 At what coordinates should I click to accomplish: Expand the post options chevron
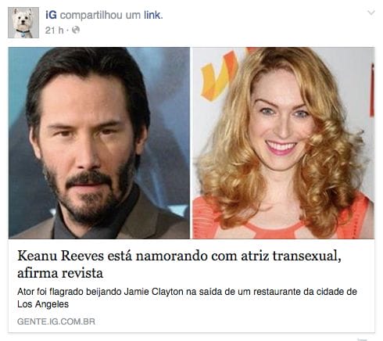[371, 13]
